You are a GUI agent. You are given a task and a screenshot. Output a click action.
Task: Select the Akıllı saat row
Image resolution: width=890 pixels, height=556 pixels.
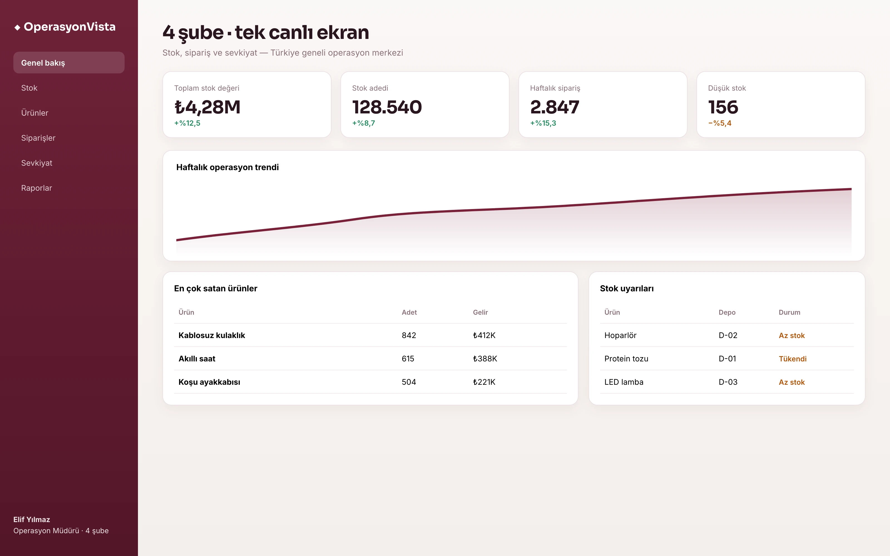coord(370,359)
